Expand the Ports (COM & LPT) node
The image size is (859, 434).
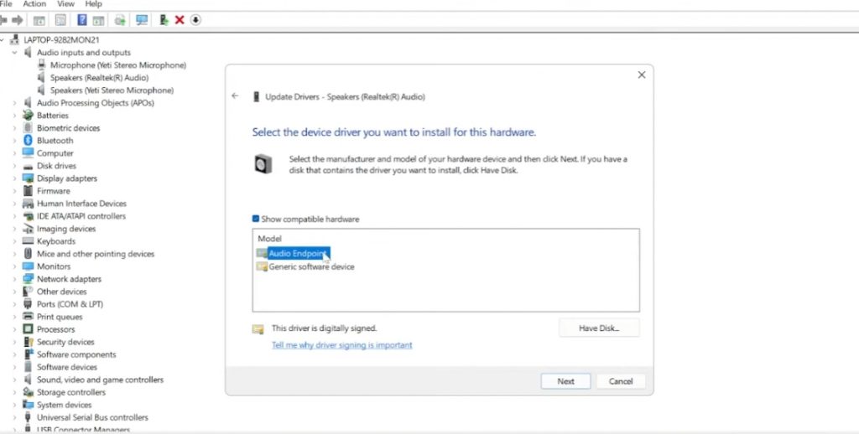point(15,304)
